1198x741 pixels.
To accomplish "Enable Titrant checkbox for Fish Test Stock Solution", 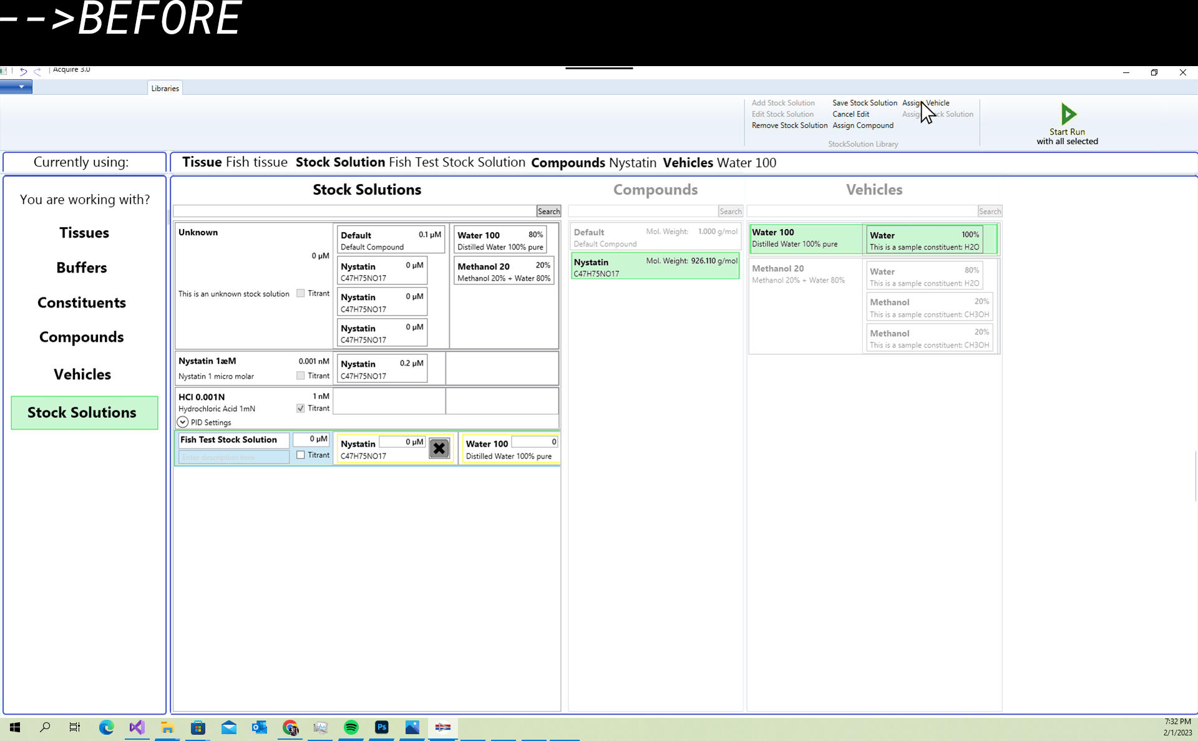I will (301, 455).
